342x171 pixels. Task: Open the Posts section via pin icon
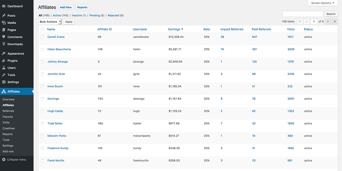point(4,15)
